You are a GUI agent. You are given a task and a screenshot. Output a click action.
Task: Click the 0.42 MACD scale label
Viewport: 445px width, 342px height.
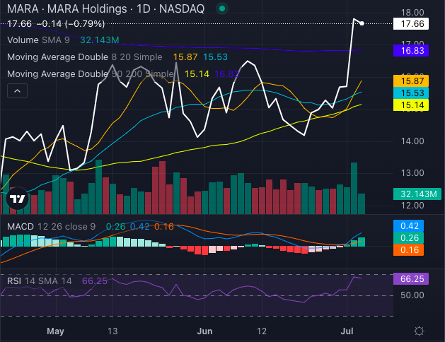408,226
